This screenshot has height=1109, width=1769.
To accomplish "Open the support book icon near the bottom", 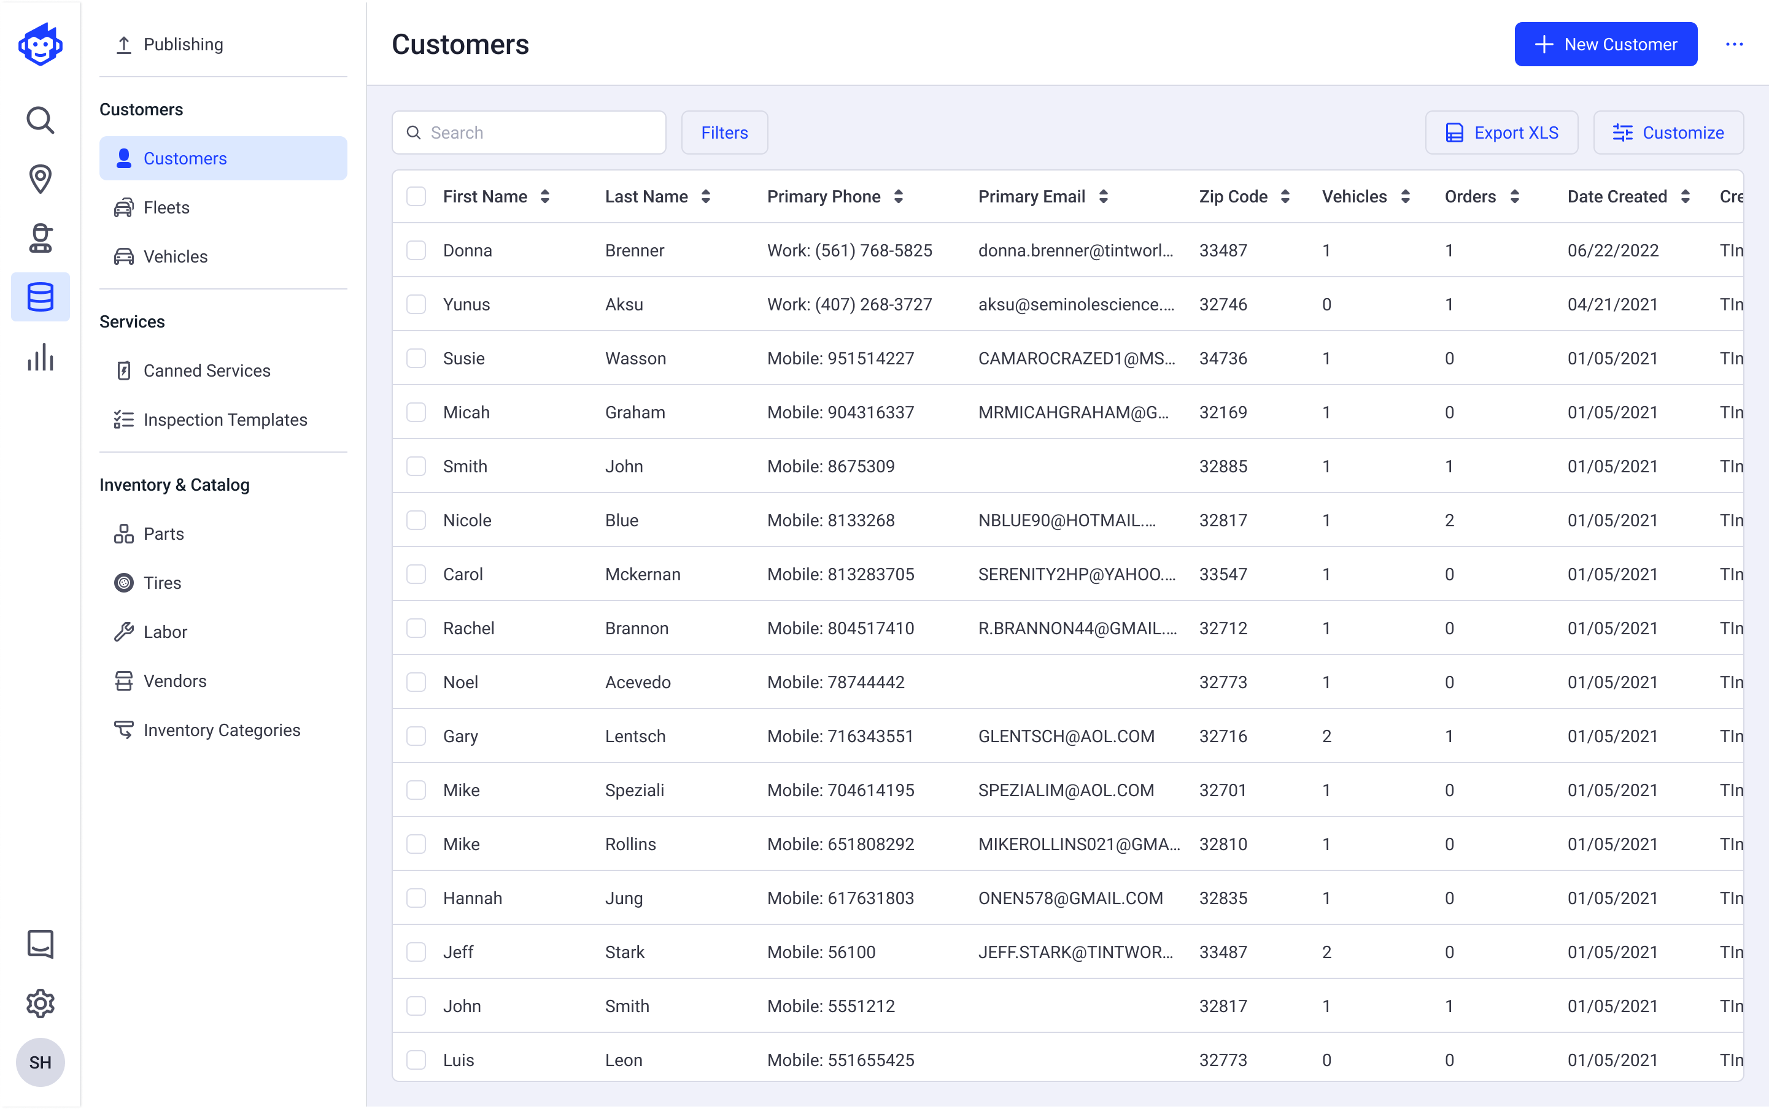I will 41,944.
